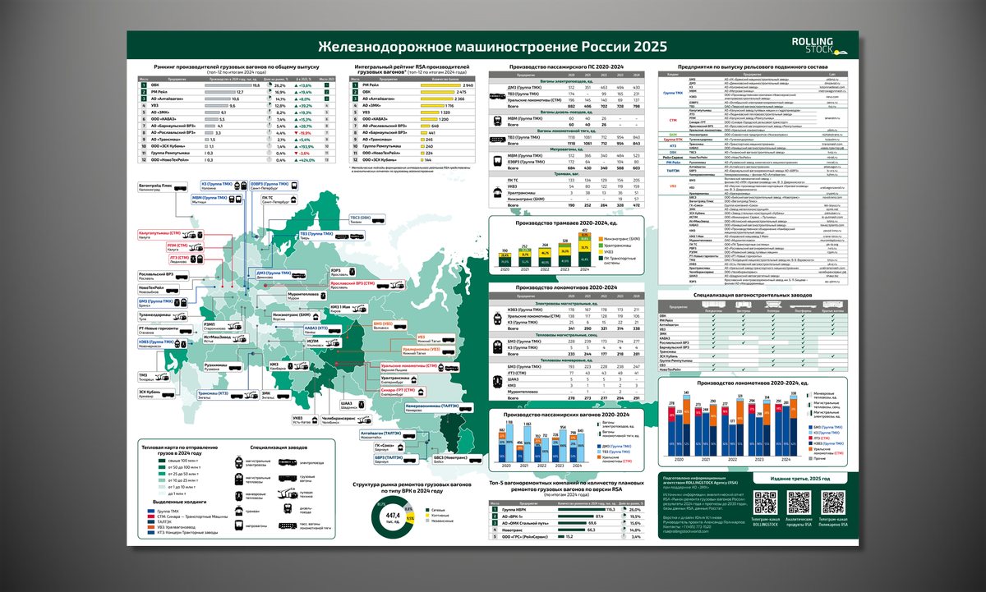Click the market share pie icon beside 26,2%
This screenshot has height=592, width=986.
[268, 85]
